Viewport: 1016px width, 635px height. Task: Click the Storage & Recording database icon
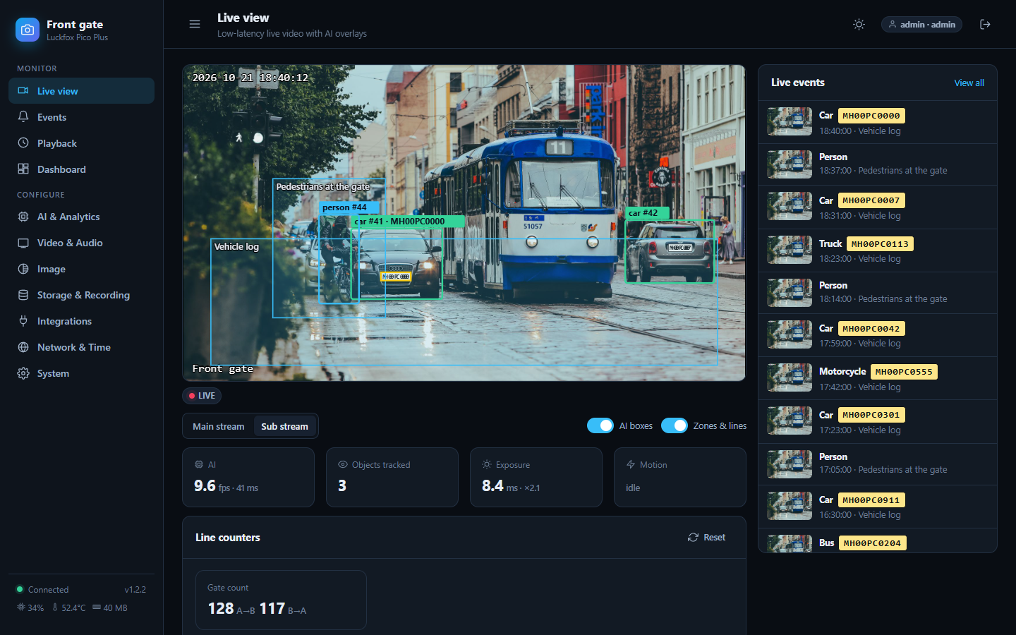[x=23, y=295]
